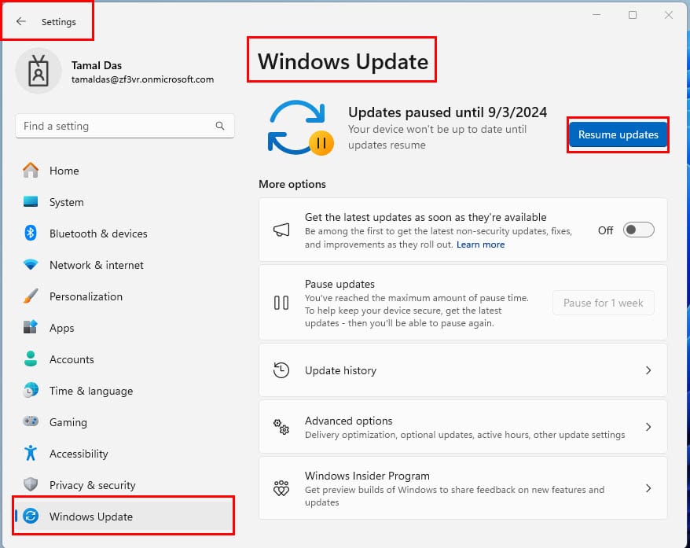Click the search magnifier icon
This screenshot has width=690, height=548.
pos(220,126)
